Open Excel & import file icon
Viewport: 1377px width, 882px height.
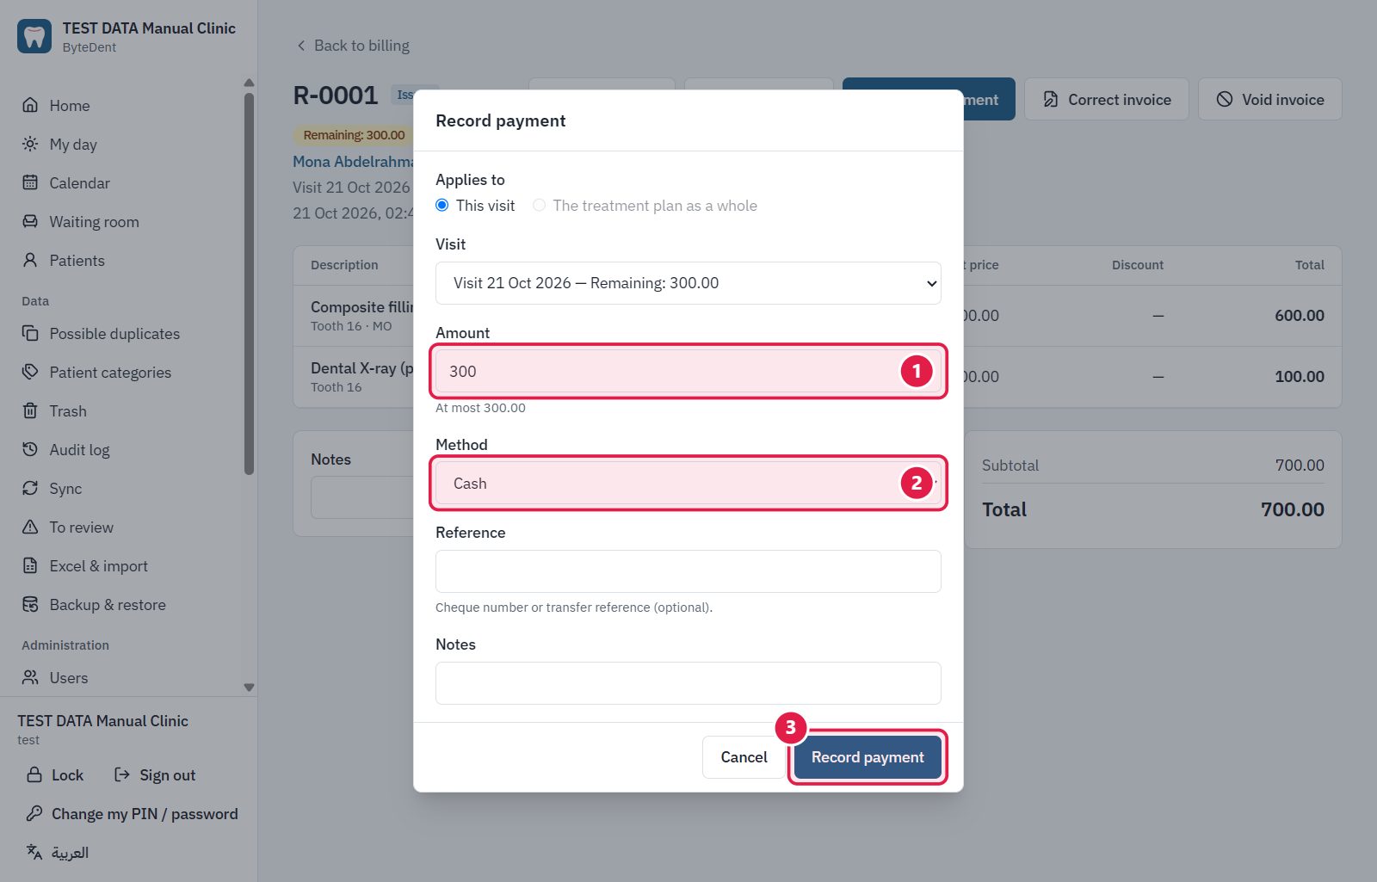30,565
